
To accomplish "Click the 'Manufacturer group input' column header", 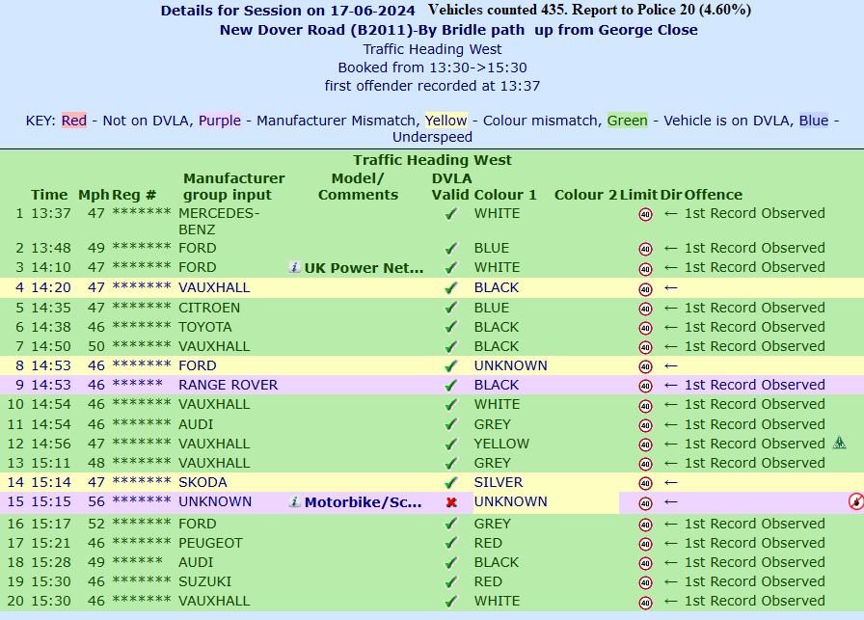I will [234, 187].
